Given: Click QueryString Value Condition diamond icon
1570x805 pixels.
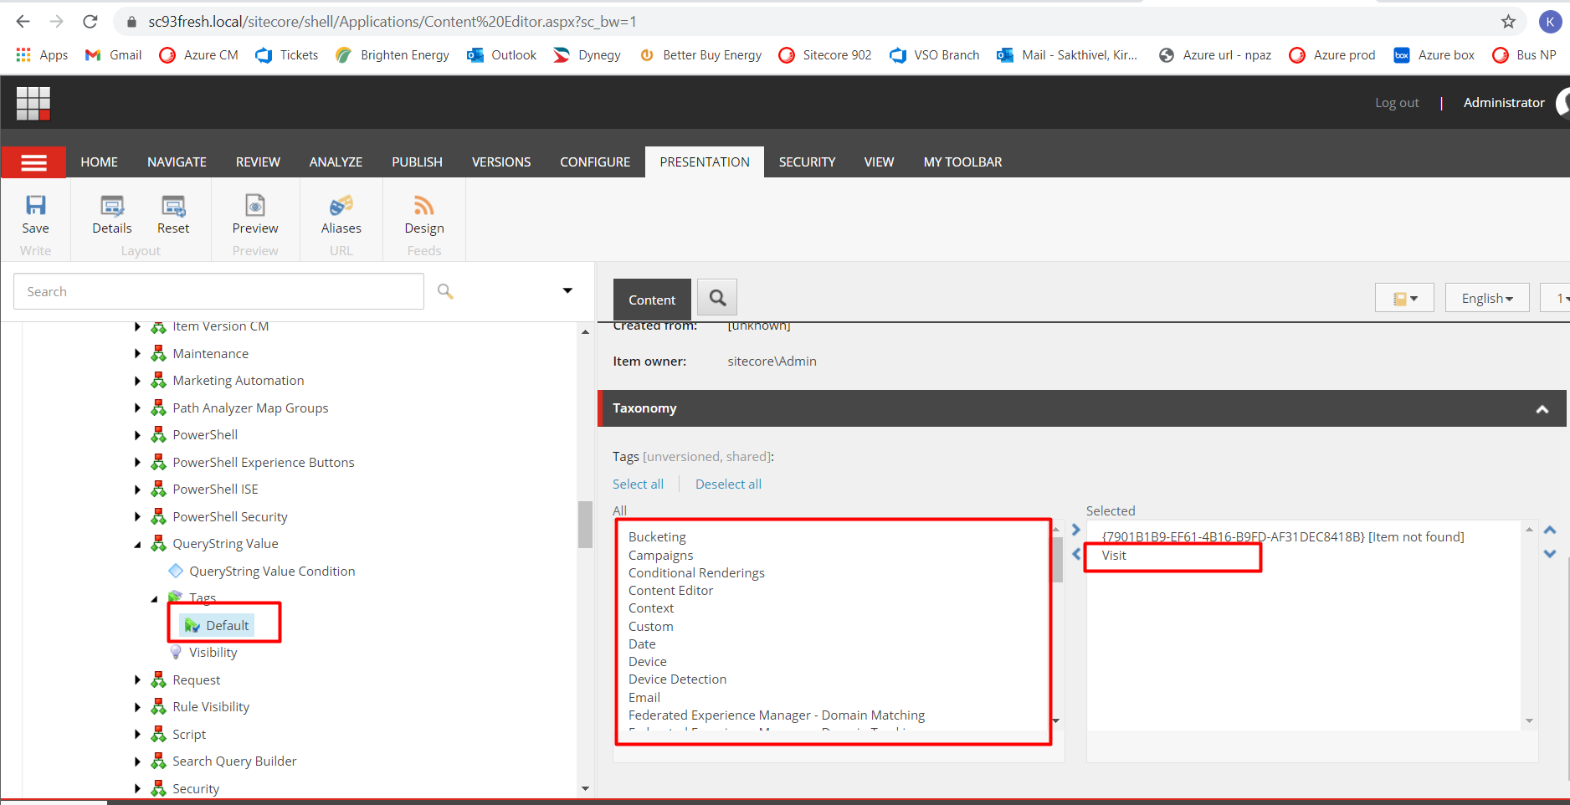Looking at the screenshot, I should pos(176,571).
